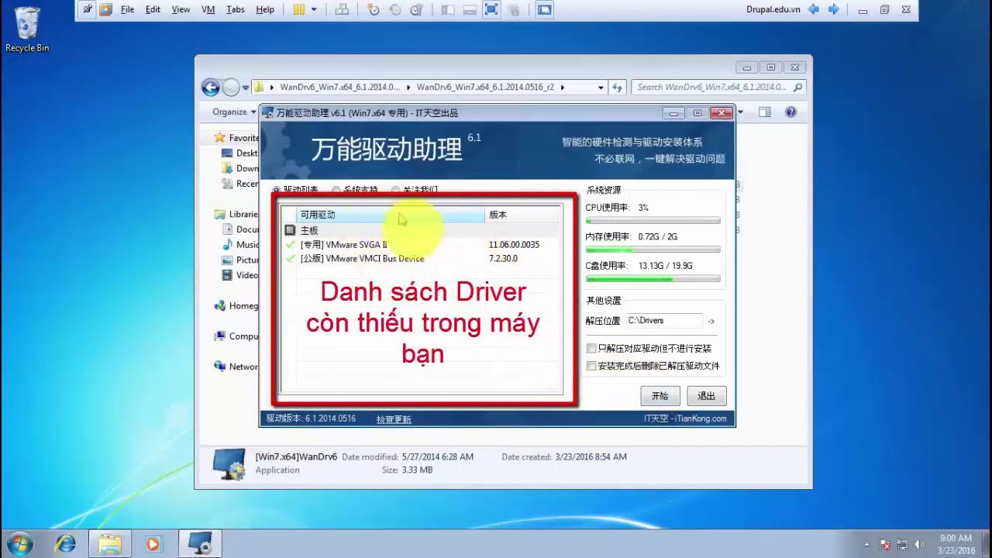Select Network in navigation pane
The image size is (992, 558).
pos(236,367)
